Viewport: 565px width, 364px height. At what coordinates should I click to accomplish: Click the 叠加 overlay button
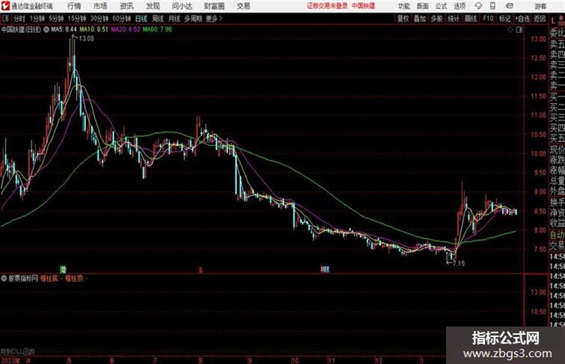click(x=420, y=19)
